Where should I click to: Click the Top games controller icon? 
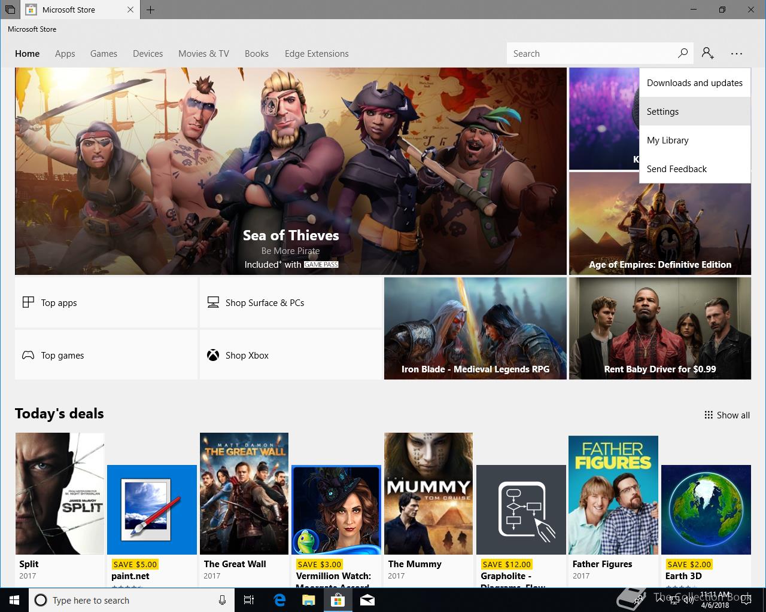(x=28, y=355)
